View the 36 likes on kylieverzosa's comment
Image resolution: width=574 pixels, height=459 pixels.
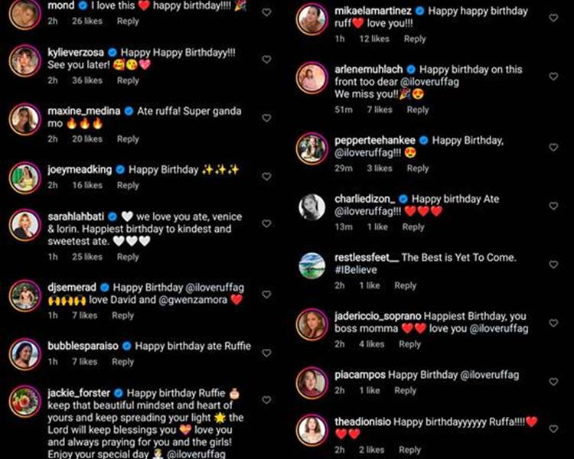pos(87,80)
